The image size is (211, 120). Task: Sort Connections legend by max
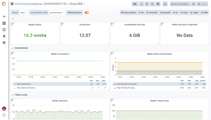pyautogui.click(x=97, y=81)
